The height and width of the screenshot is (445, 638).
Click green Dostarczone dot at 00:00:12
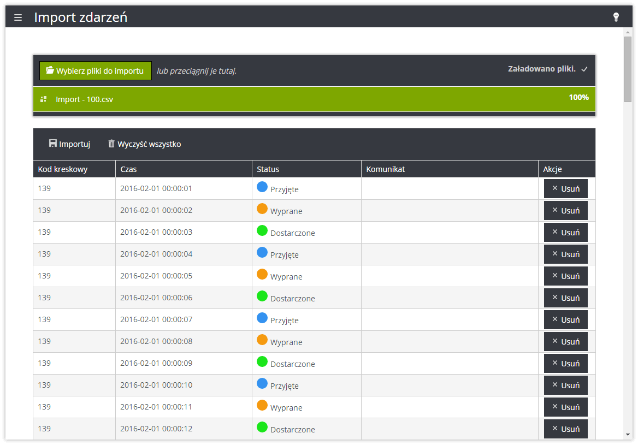[262, 427]
